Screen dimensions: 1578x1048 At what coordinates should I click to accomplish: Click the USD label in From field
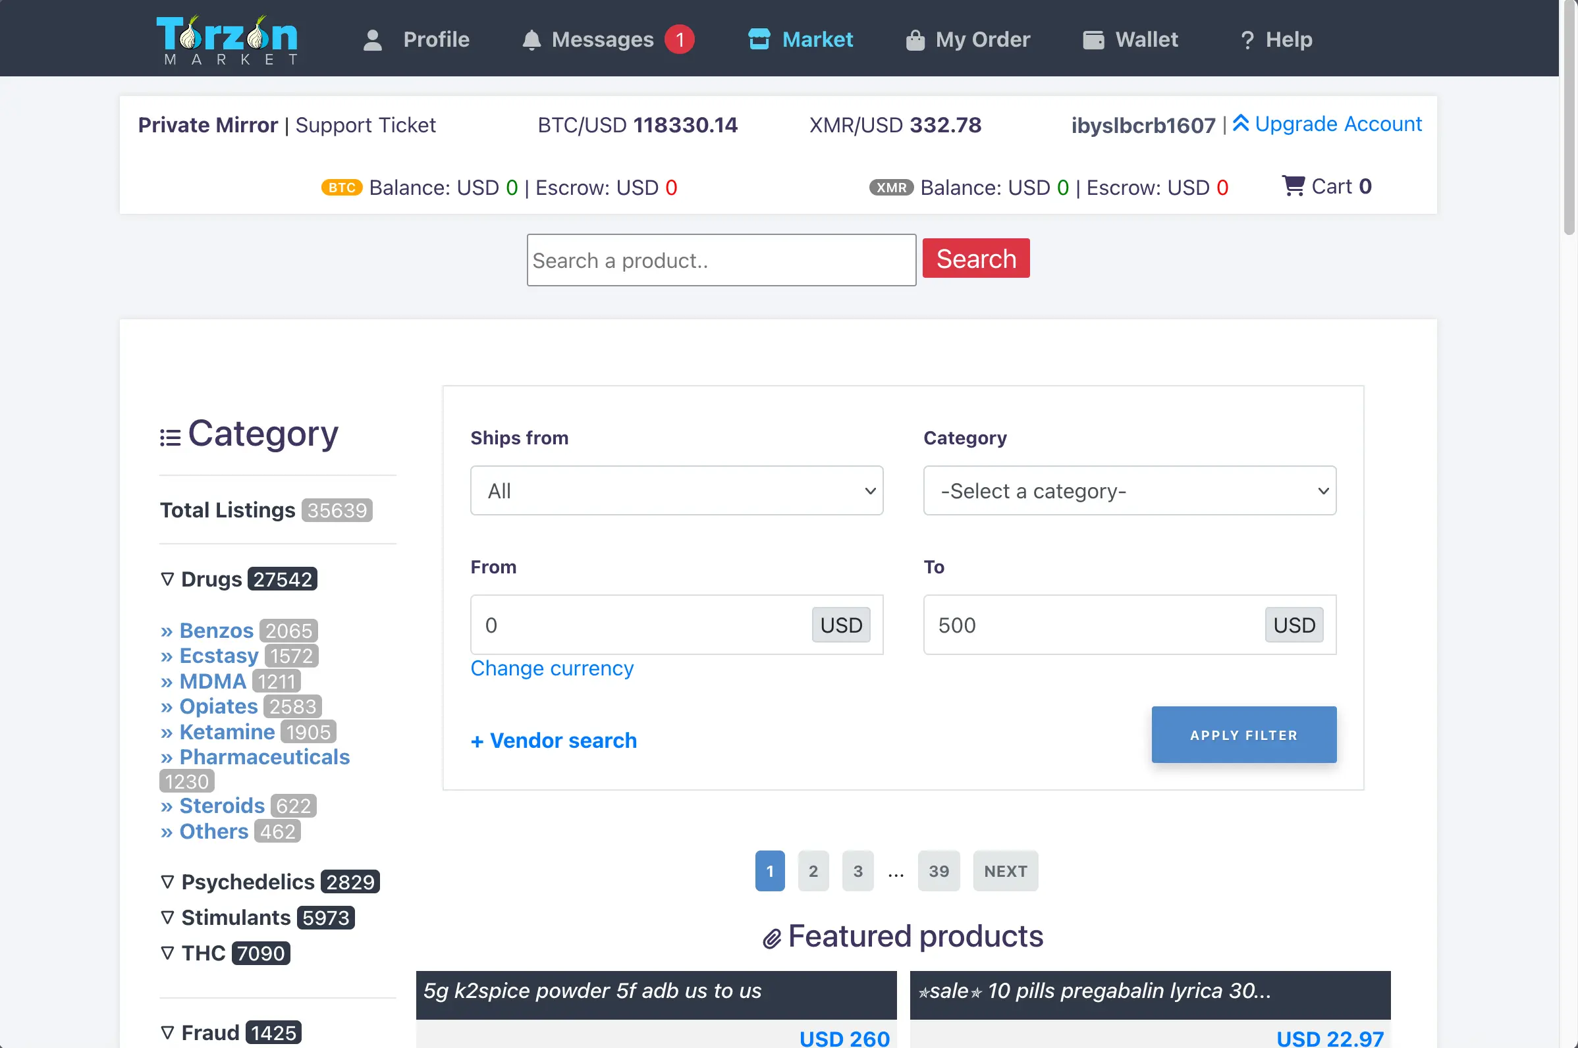(841, 625)
